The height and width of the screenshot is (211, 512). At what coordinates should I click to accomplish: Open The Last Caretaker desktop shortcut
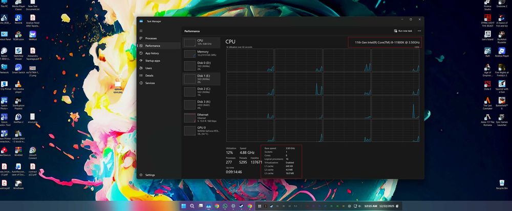tap(487, 103)
